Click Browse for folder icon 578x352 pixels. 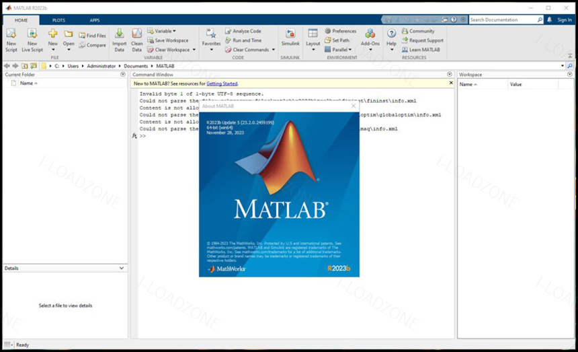point(34,66)
